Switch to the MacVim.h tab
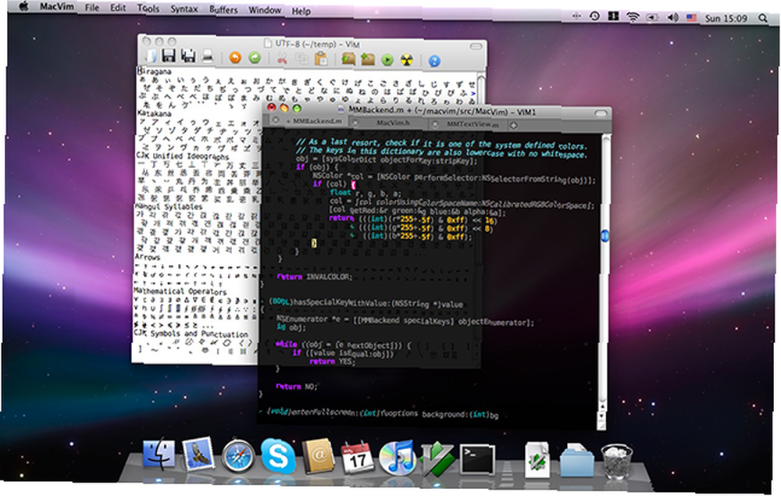Image resolution: width=781 pixels, height=496 pixels. [388, 123]
